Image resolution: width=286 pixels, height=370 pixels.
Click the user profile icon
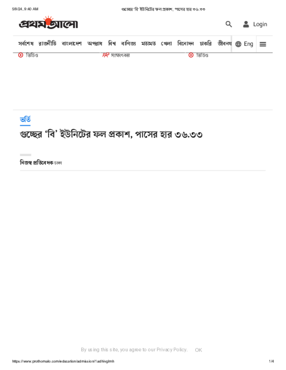tap(246, 24)
